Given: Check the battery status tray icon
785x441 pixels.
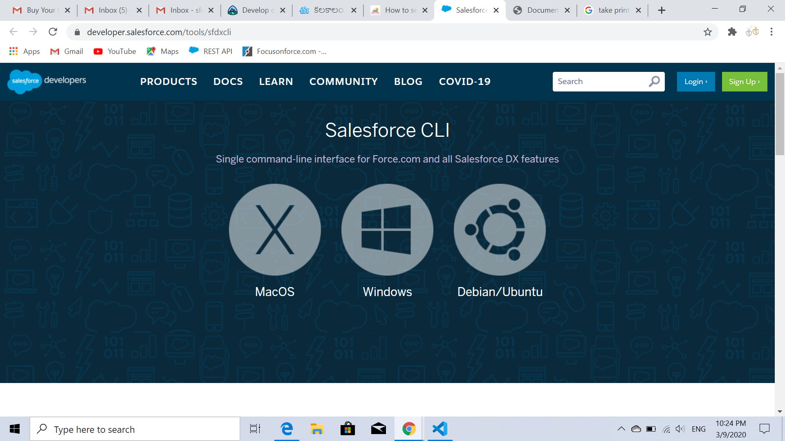Looking at the screenshot, I should (651, 429).
